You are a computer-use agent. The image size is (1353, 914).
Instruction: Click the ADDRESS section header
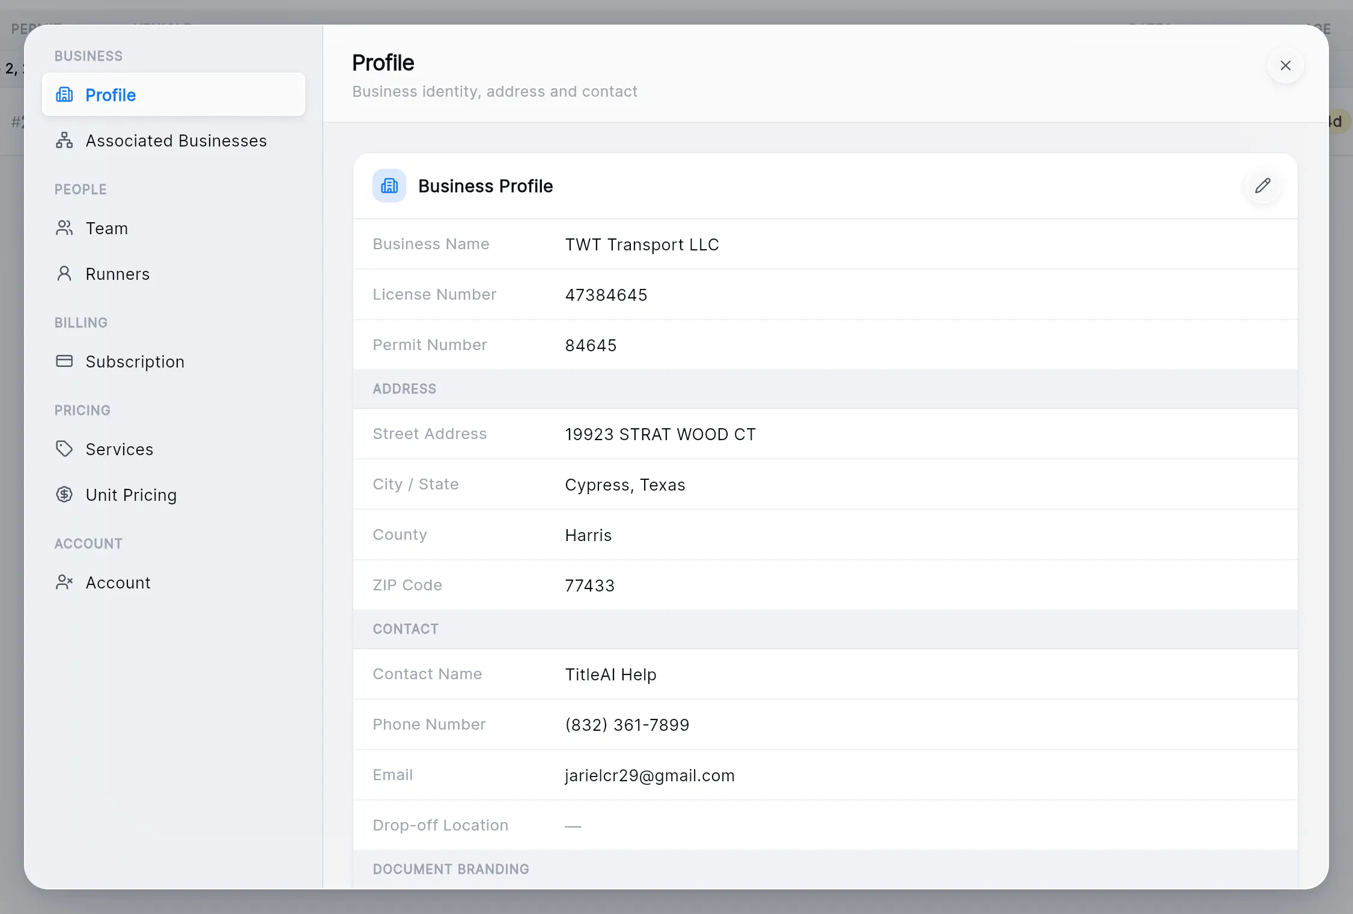tap(404, 389)
